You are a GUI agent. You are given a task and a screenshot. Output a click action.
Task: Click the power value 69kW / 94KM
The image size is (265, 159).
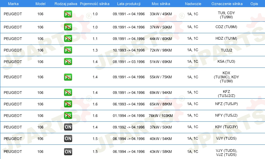[x=161, y=93]
